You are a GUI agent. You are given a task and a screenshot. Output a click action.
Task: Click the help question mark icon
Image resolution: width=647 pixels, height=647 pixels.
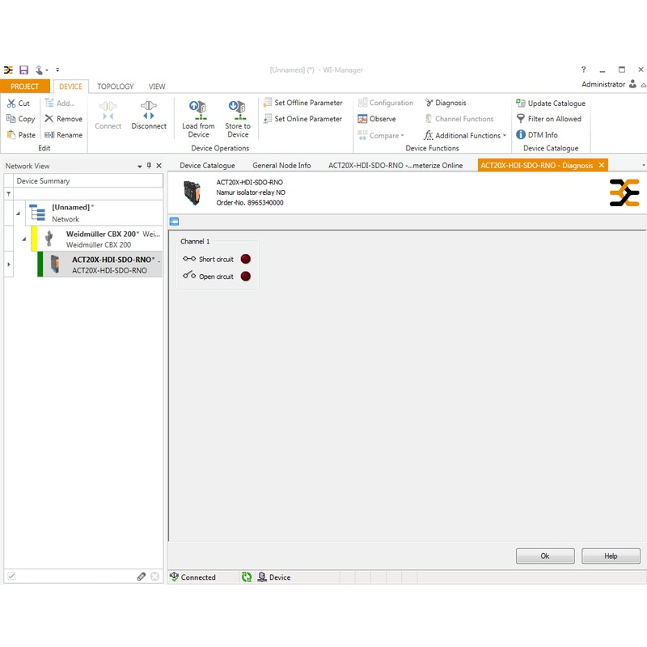(583, 70)
